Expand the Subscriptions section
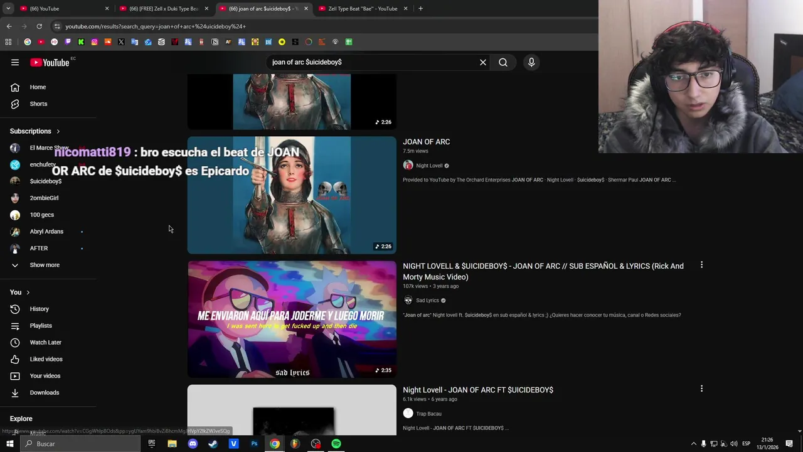The width and height of the screenshot is (803, 452). (x=35, y=131)
